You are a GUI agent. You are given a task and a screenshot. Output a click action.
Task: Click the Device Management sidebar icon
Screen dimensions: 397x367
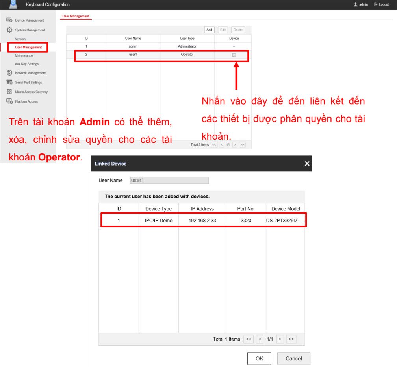pyautogui.click(x=9, y=20)
